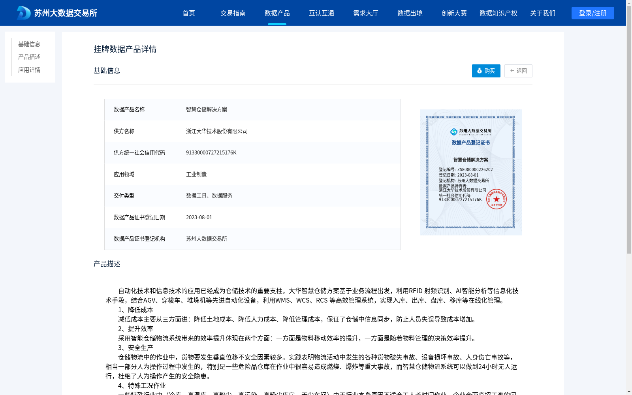Open the 关于我们 nav item

tap(543, 13)
